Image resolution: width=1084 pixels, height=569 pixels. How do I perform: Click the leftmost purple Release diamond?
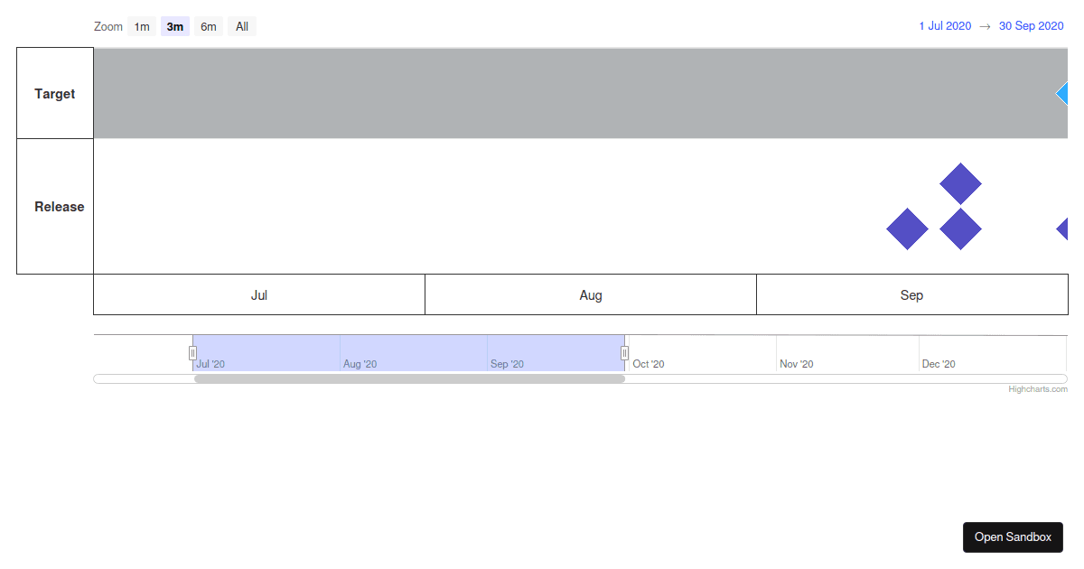point(907,229)
